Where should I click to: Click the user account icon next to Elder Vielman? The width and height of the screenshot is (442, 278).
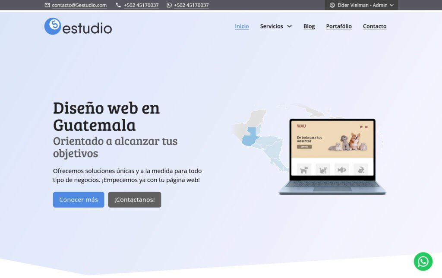pyautogui.click(x=332, y=5)
